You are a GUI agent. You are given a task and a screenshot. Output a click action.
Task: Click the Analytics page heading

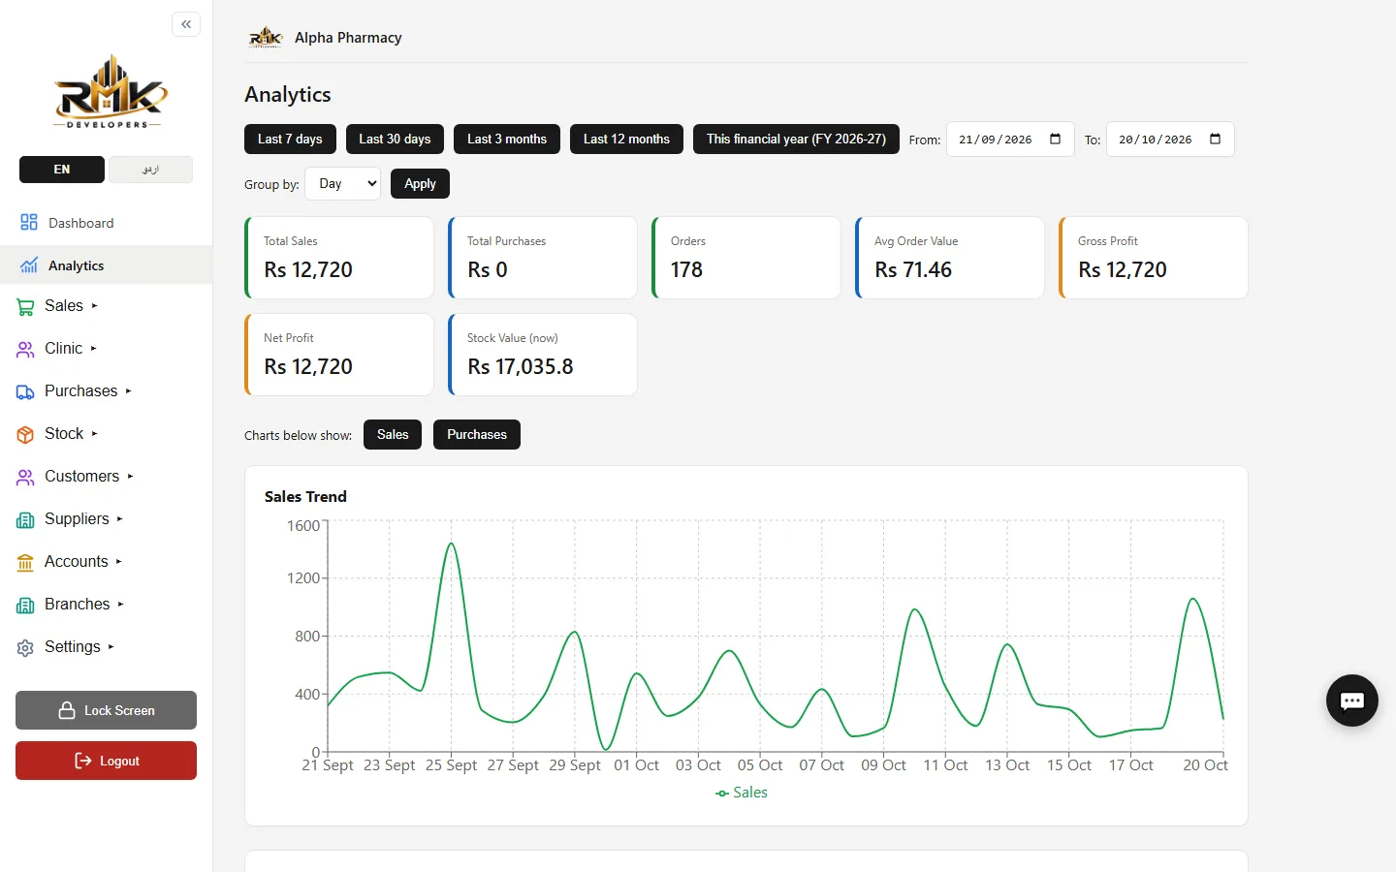[288, 94]
